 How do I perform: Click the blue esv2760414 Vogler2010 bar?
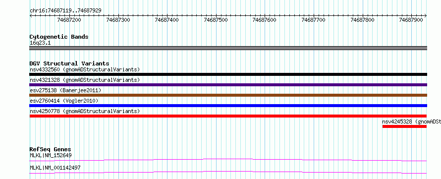[x=228, y=106]
